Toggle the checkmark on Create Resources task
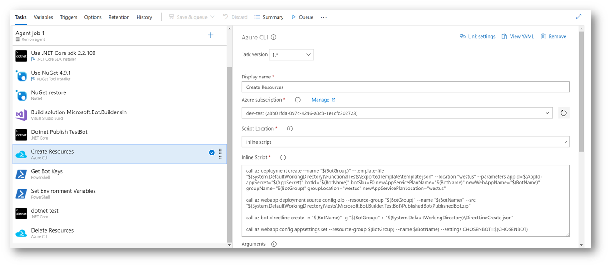610x267 pixels. (x=212, y=153)
